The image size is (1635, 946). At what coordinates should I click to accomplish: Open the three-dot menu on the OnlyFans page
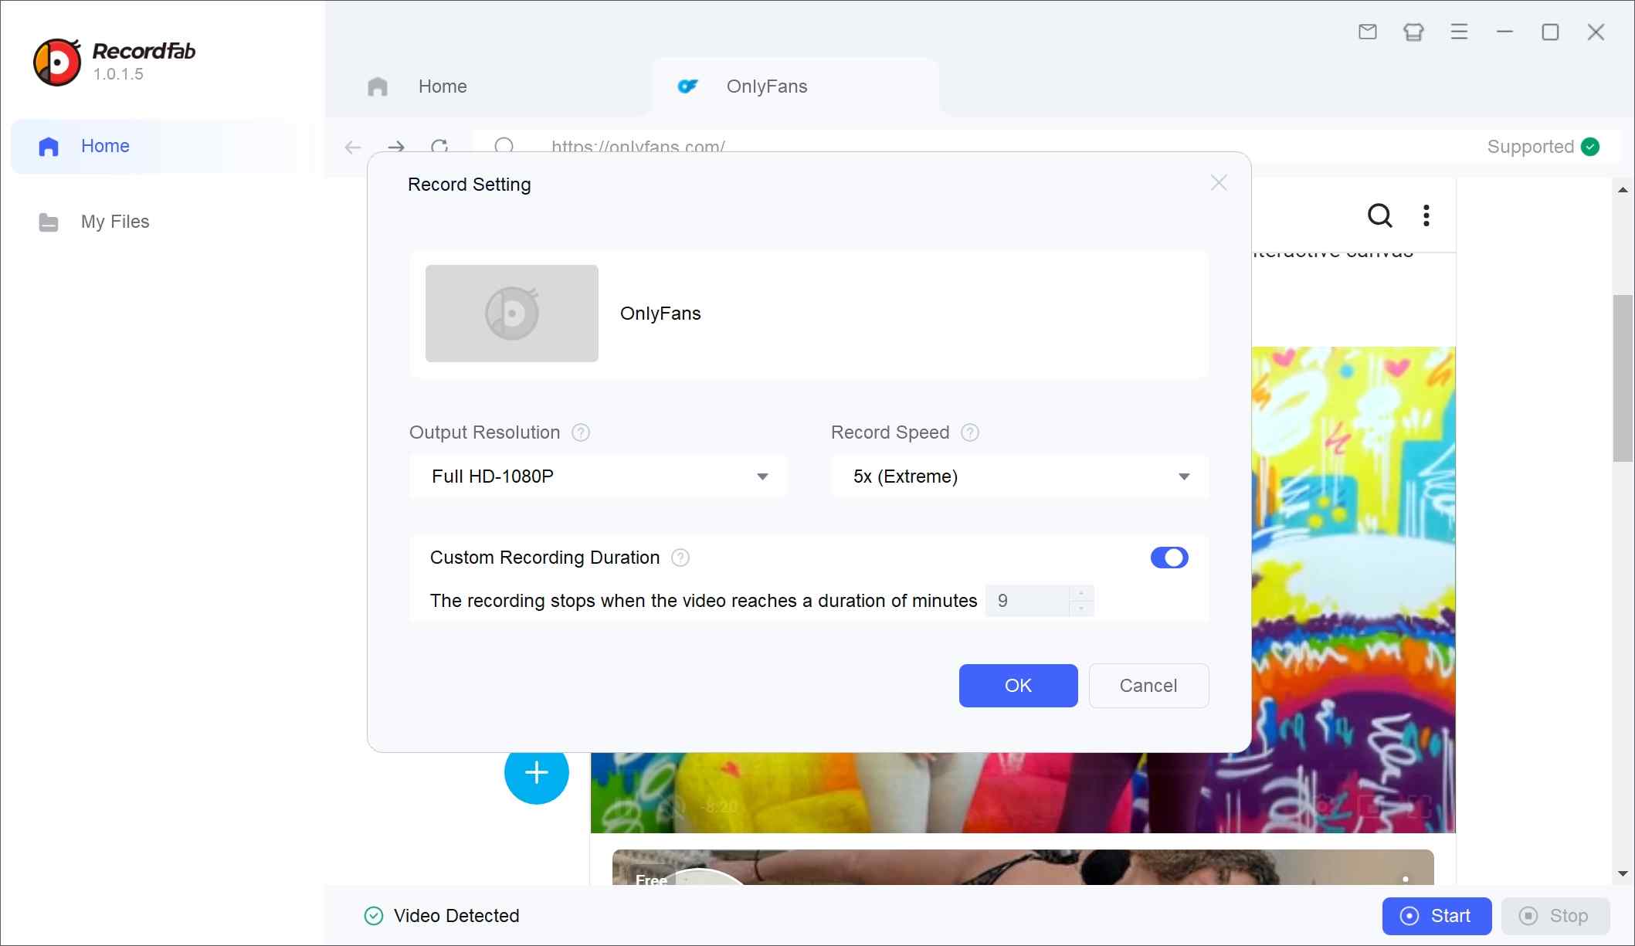point(1426,216)
